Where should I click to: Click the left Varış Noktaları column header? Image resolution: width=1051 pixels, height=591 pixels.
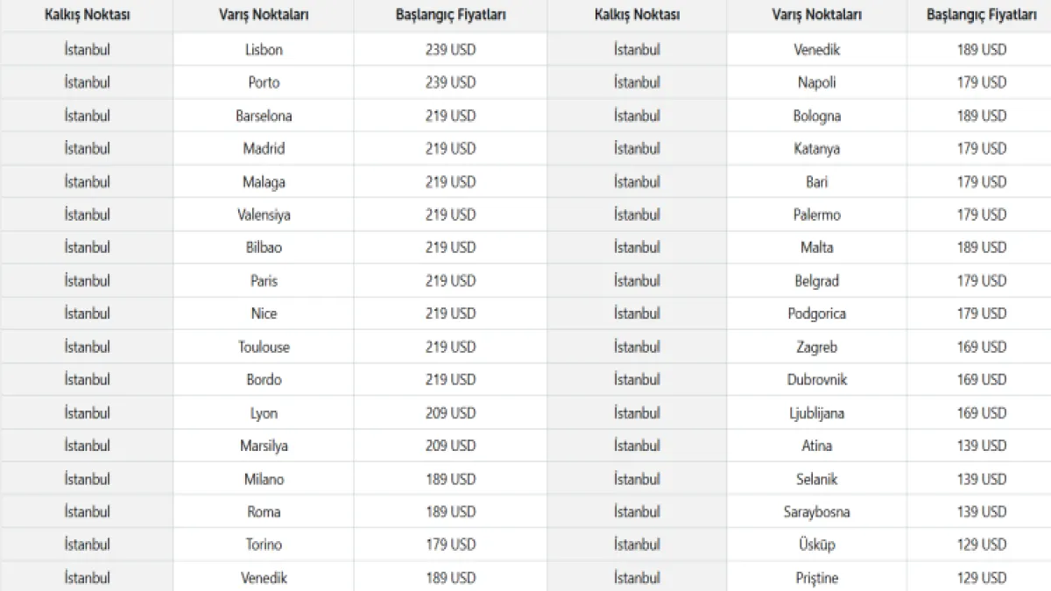pyautogui.click(x=264, y=16)
